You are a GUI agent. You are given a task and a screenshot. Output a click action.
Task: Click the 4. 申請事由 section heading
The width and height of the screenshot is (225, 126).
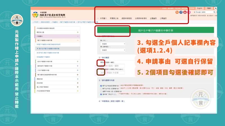coord(112,101)
